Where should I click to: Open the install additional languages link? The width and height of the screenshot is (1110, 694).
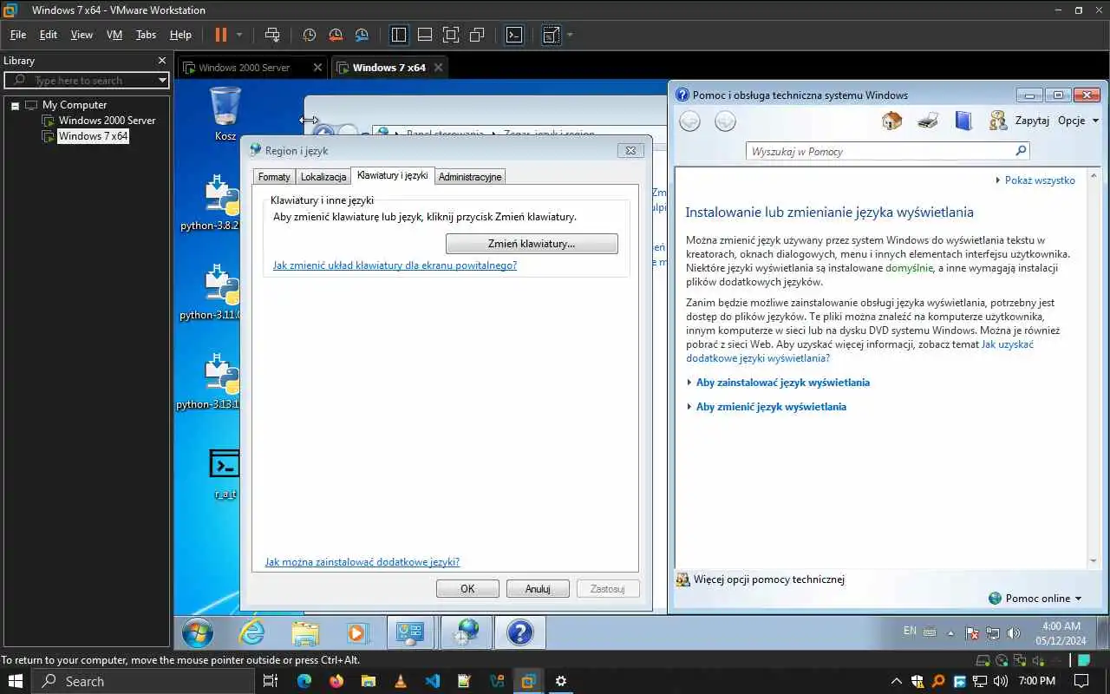362,562
